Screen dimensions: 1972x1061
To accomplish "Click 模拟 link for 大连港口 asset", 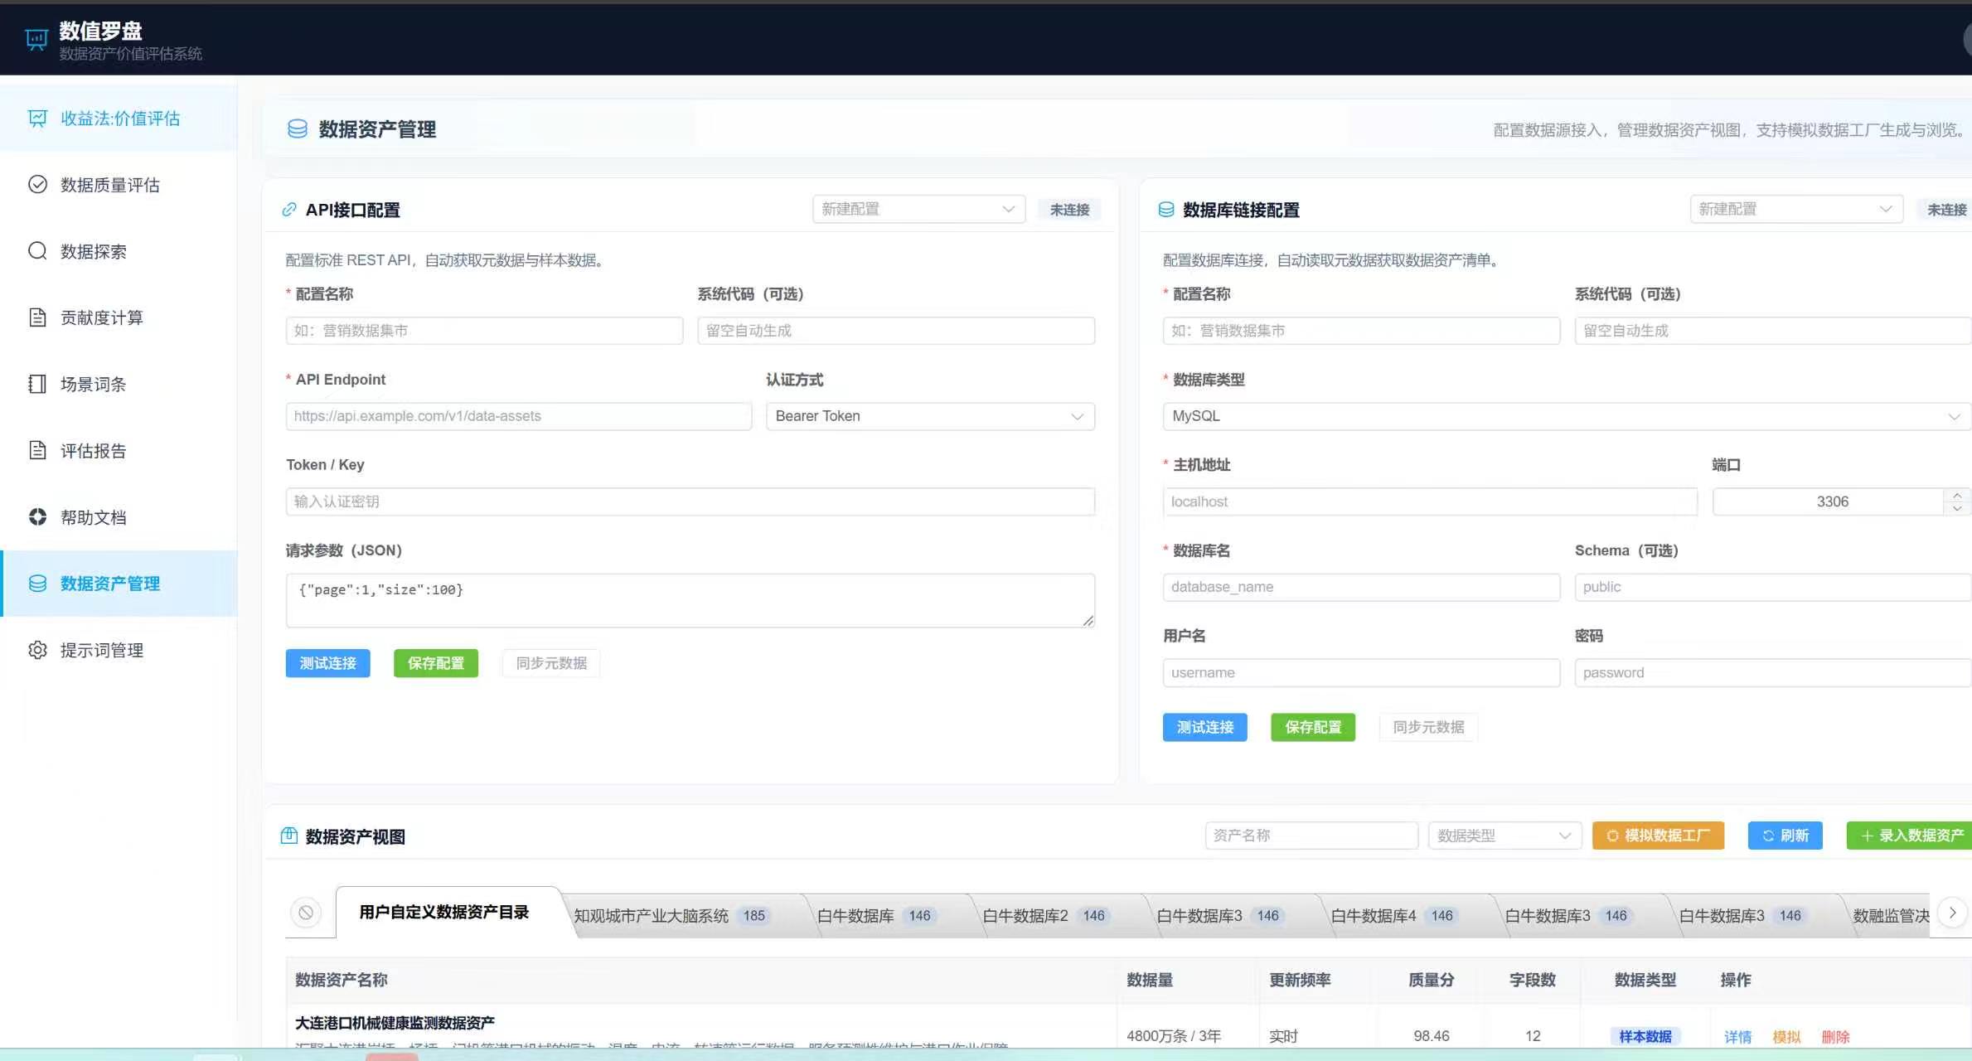I will 1786,1037.
